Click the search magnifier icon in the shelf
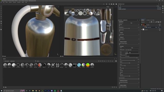This screenshot has width=164, height=92. click(x=36, y=61)
